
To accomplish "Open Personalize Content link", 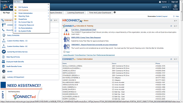I will pyautogui.click(x=159, y=16).
